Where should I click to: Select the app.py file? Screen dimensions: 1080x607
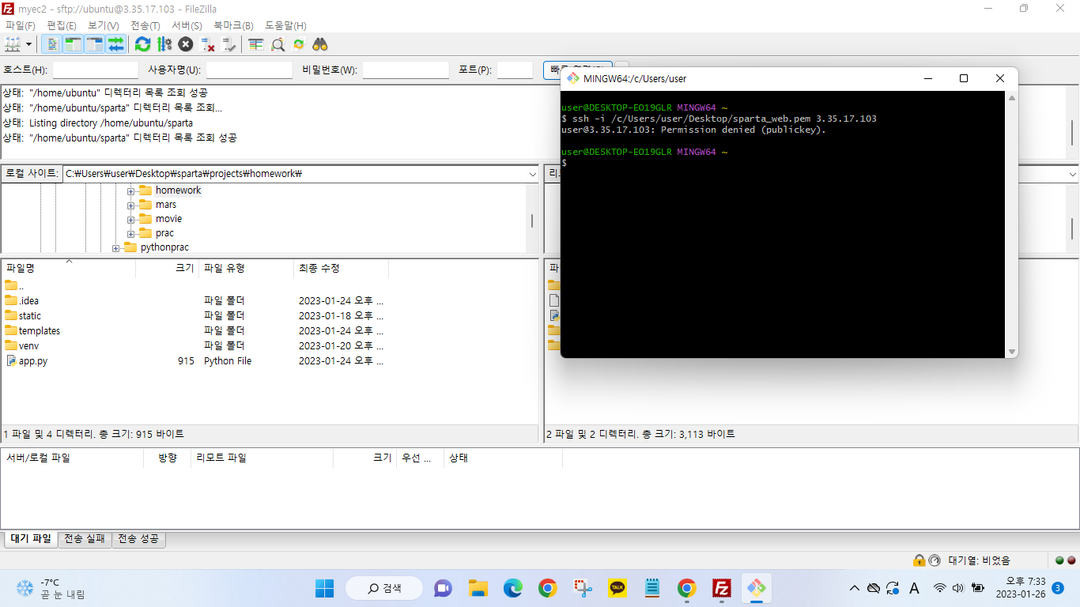tap(33, 360)
